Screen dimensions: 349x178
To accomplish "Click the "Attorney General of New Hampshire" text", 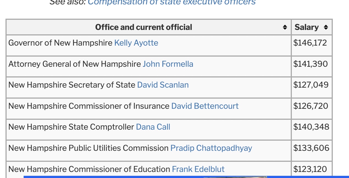I will 74,64.
